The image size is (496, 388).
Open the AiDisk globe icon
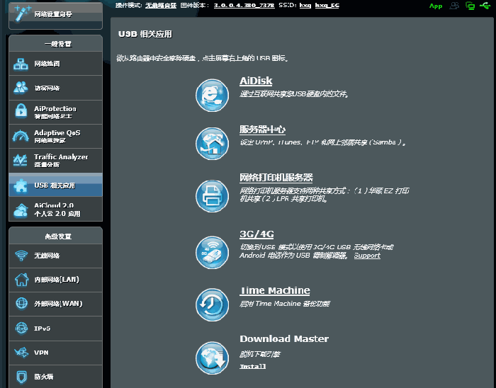(x=212, y=95)
